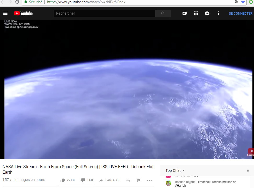Viewport: 254px width, 188px height.
Task: Click the add to playlist icon
Action: click(x=128, y=180)
